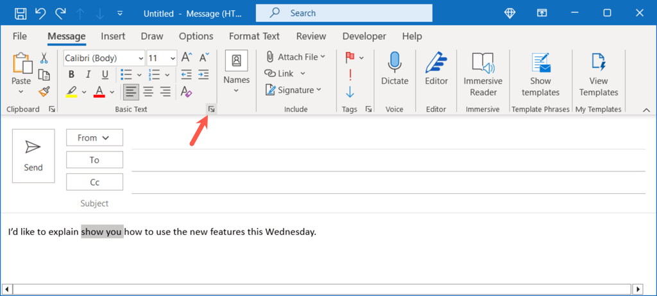Viewport: 657px width, 296px height.
Task: Open the highlight color dropdown arrow
Action: [84, 91]
